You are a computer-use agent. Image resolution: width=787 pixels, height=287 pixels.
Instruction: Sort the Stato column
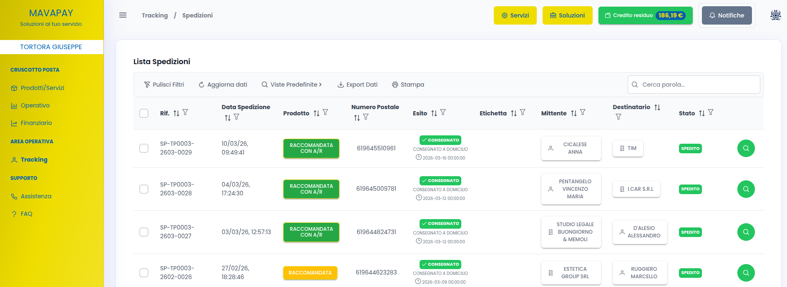pyautogui.click(x=702, y=113)
